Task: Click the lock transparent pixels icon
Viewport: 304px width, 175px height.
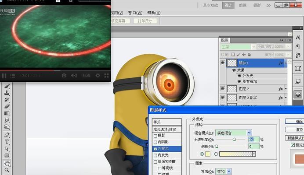Action: [x=233, y=55]
